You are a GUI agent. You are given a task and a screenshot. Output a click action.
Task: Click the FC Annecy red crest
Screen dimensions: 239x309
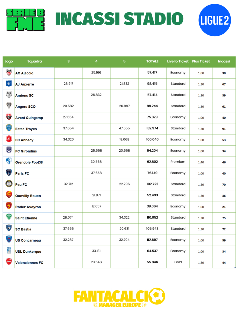click(x=9, y=140)
